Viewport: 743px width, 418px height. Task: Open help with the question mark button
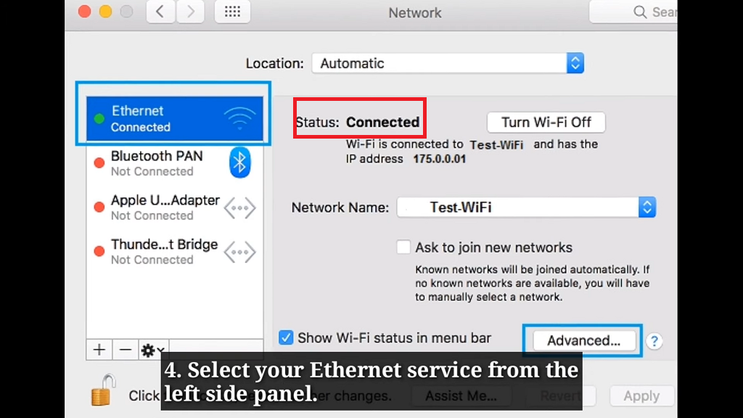click(x=654, y=341)
